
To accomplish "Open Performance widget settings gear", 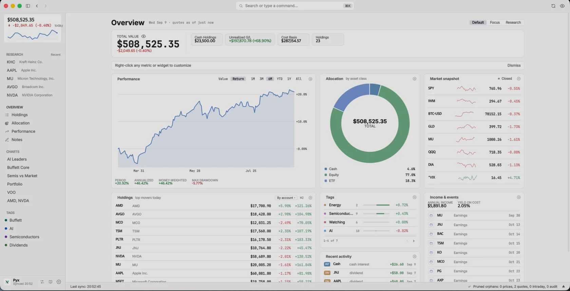I will pyautogui.click(x=310, y=79).
